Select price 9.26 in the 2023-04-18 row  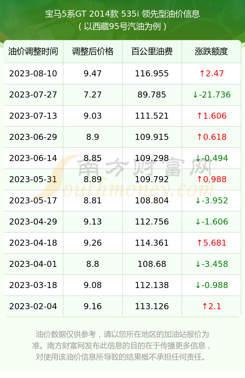[93, 243]
